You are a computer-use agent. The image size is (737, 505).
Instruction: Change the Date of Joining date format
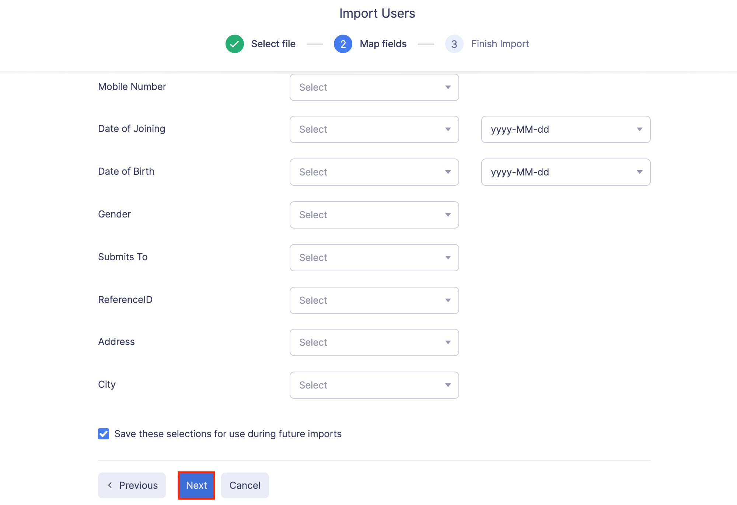tap(566, 129)
